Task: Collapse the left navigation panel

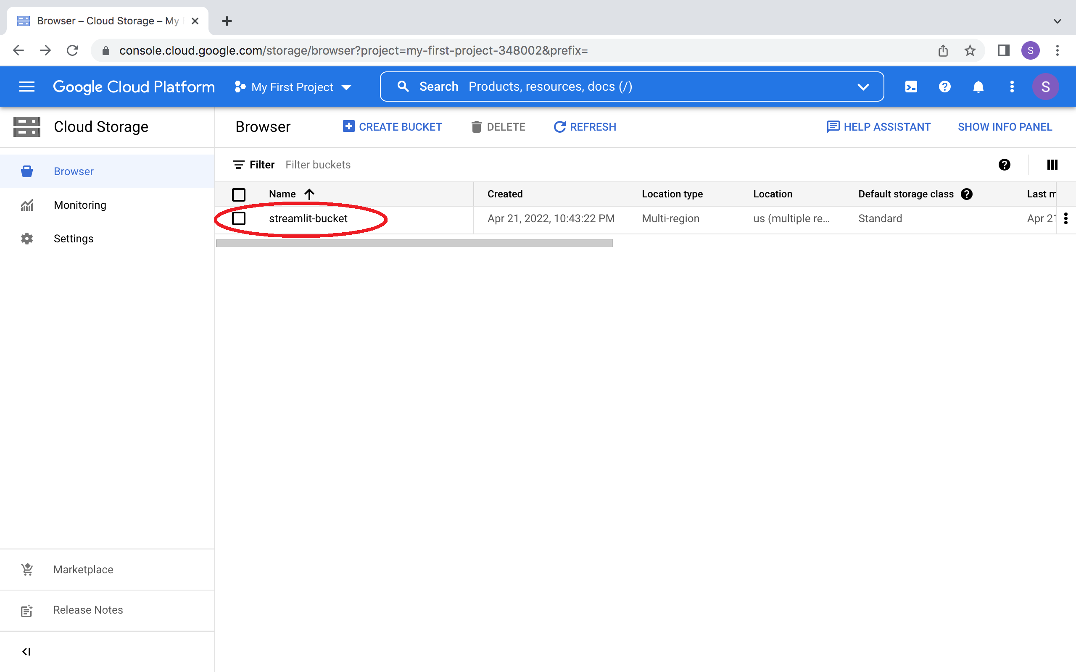Action: tap(26, 651)
